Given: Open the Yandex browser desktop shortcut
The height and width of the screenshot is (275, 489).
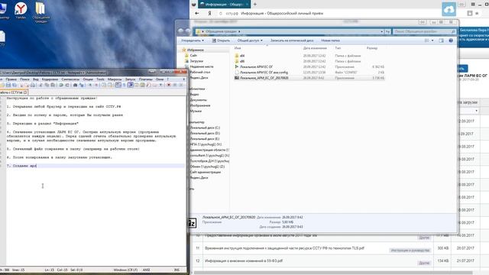Looking at the screenshot, I should point(21,11).
